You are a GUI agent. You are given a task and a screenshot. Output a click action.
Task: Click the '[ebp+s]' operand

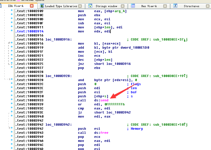click(x=101, y=96)
